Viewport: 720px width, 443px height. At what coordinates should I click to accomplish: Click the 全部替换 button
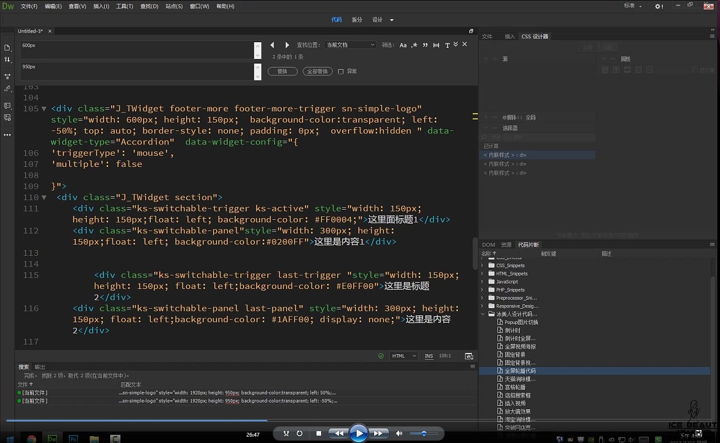coord(317,71)
